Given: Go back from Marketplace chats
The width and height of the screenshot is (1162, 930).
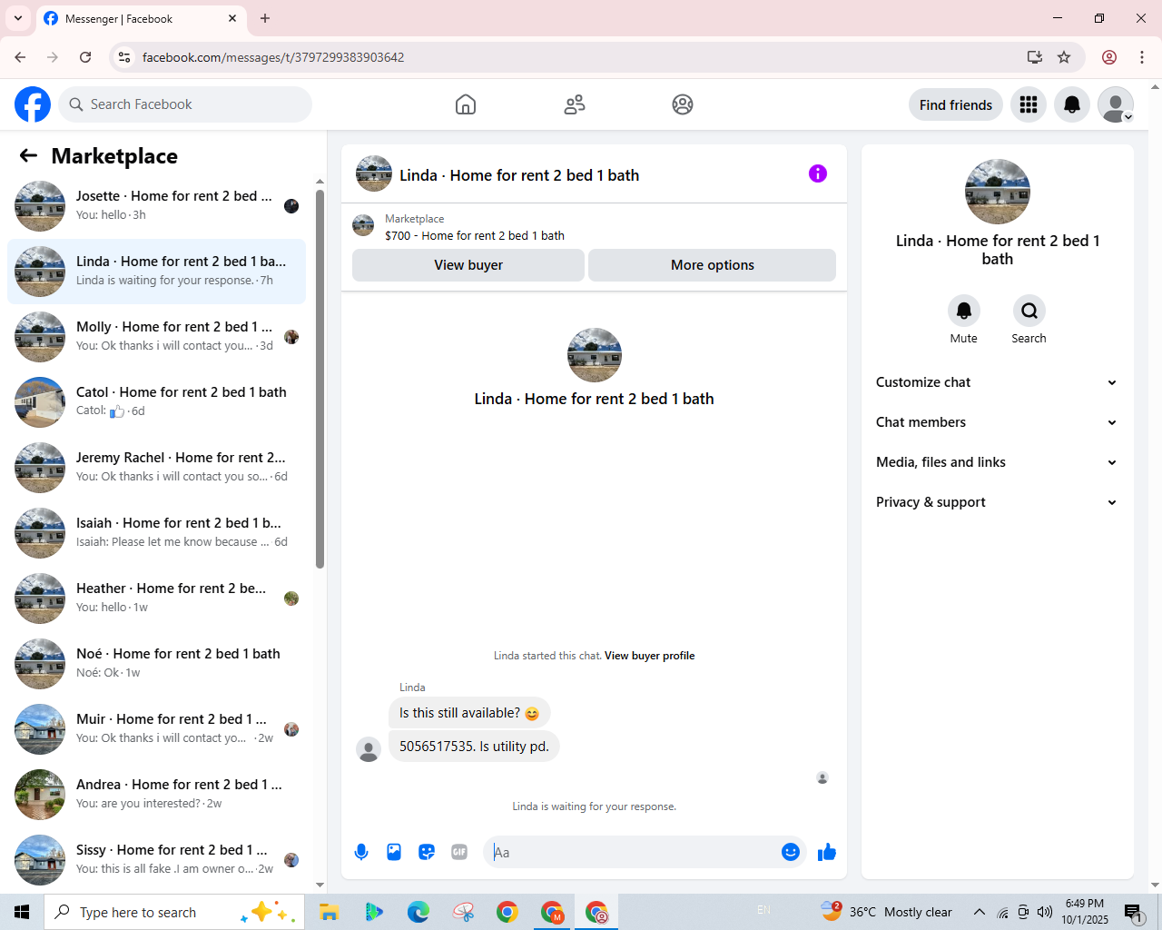Looking at the screenshot, I should [x=28, y=155].
